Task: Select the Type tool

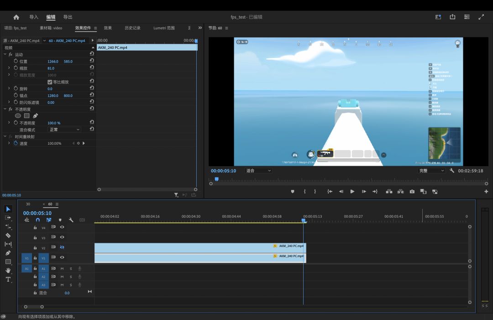Action: [x=8, y=279]
